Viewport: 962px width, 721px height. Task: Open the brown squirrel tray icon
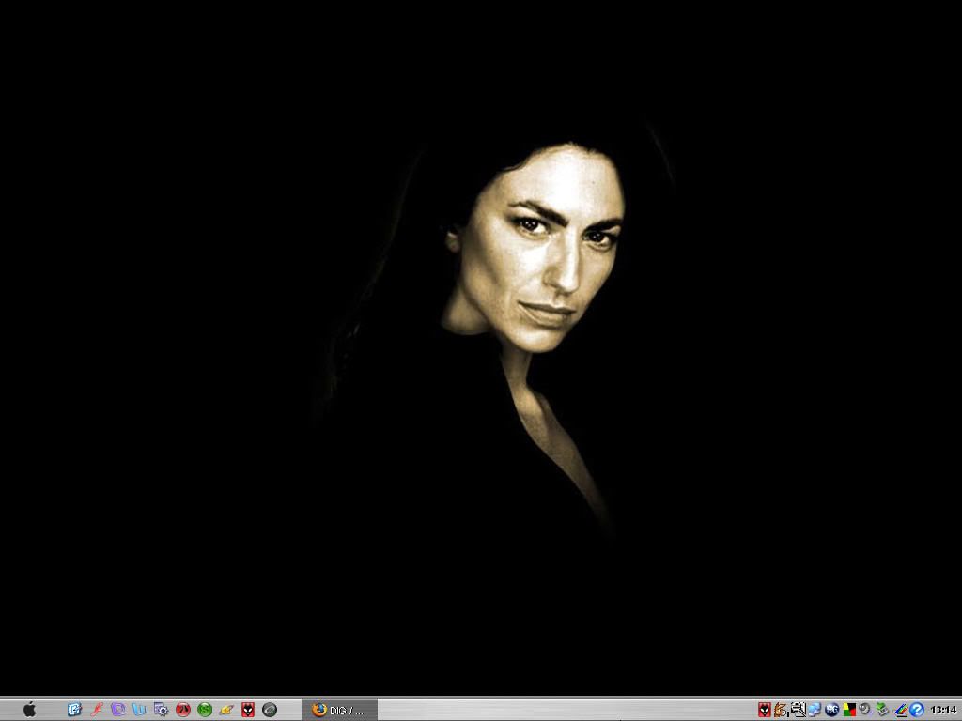pyautogui.click(x=781, y=710)
